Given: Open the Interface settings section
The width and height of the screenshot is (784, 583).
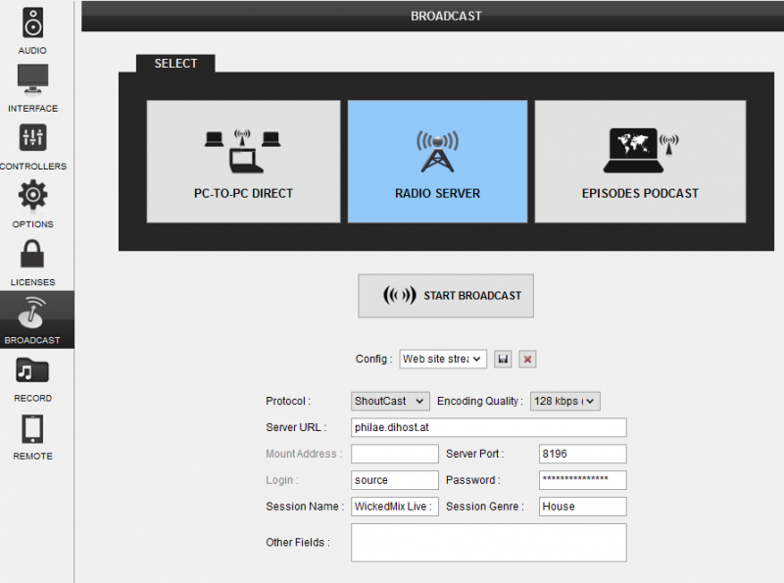Looking at the screenshot, I should click(x=33, y=87).
